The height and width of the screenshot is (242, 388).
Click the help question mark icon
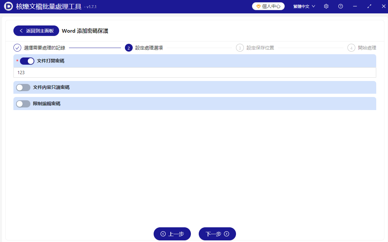coord(340,6)
